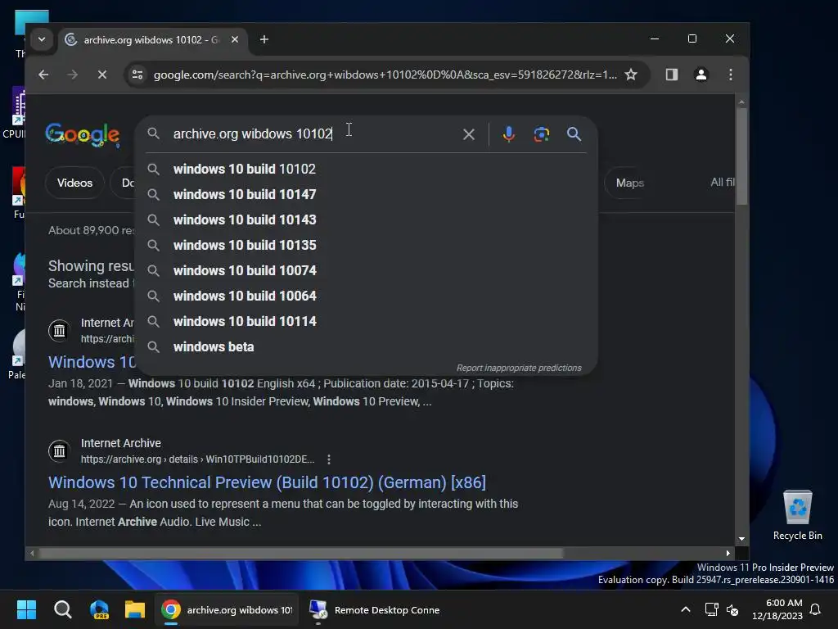Screen dimensions: 838x629
Task: Select suggestion windows 10 build 10143
Action: click(366, 219)
